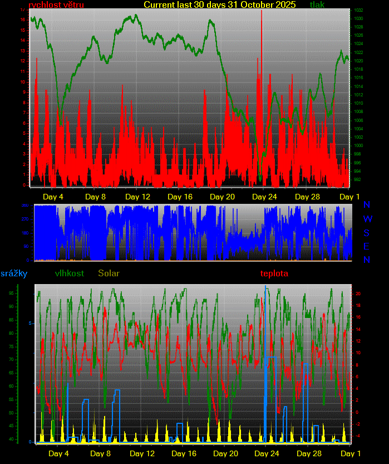Click the 'E' wind direction letter
The height and width of the screenshot is (464, 389).
click(367, 246)
